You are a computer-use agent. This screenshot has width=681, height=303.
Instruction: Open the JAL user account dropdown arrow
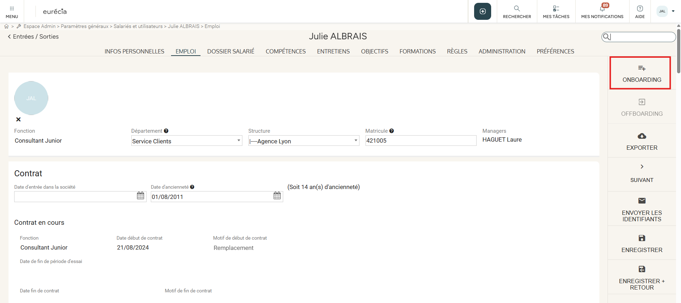click(x=673, y=11)
